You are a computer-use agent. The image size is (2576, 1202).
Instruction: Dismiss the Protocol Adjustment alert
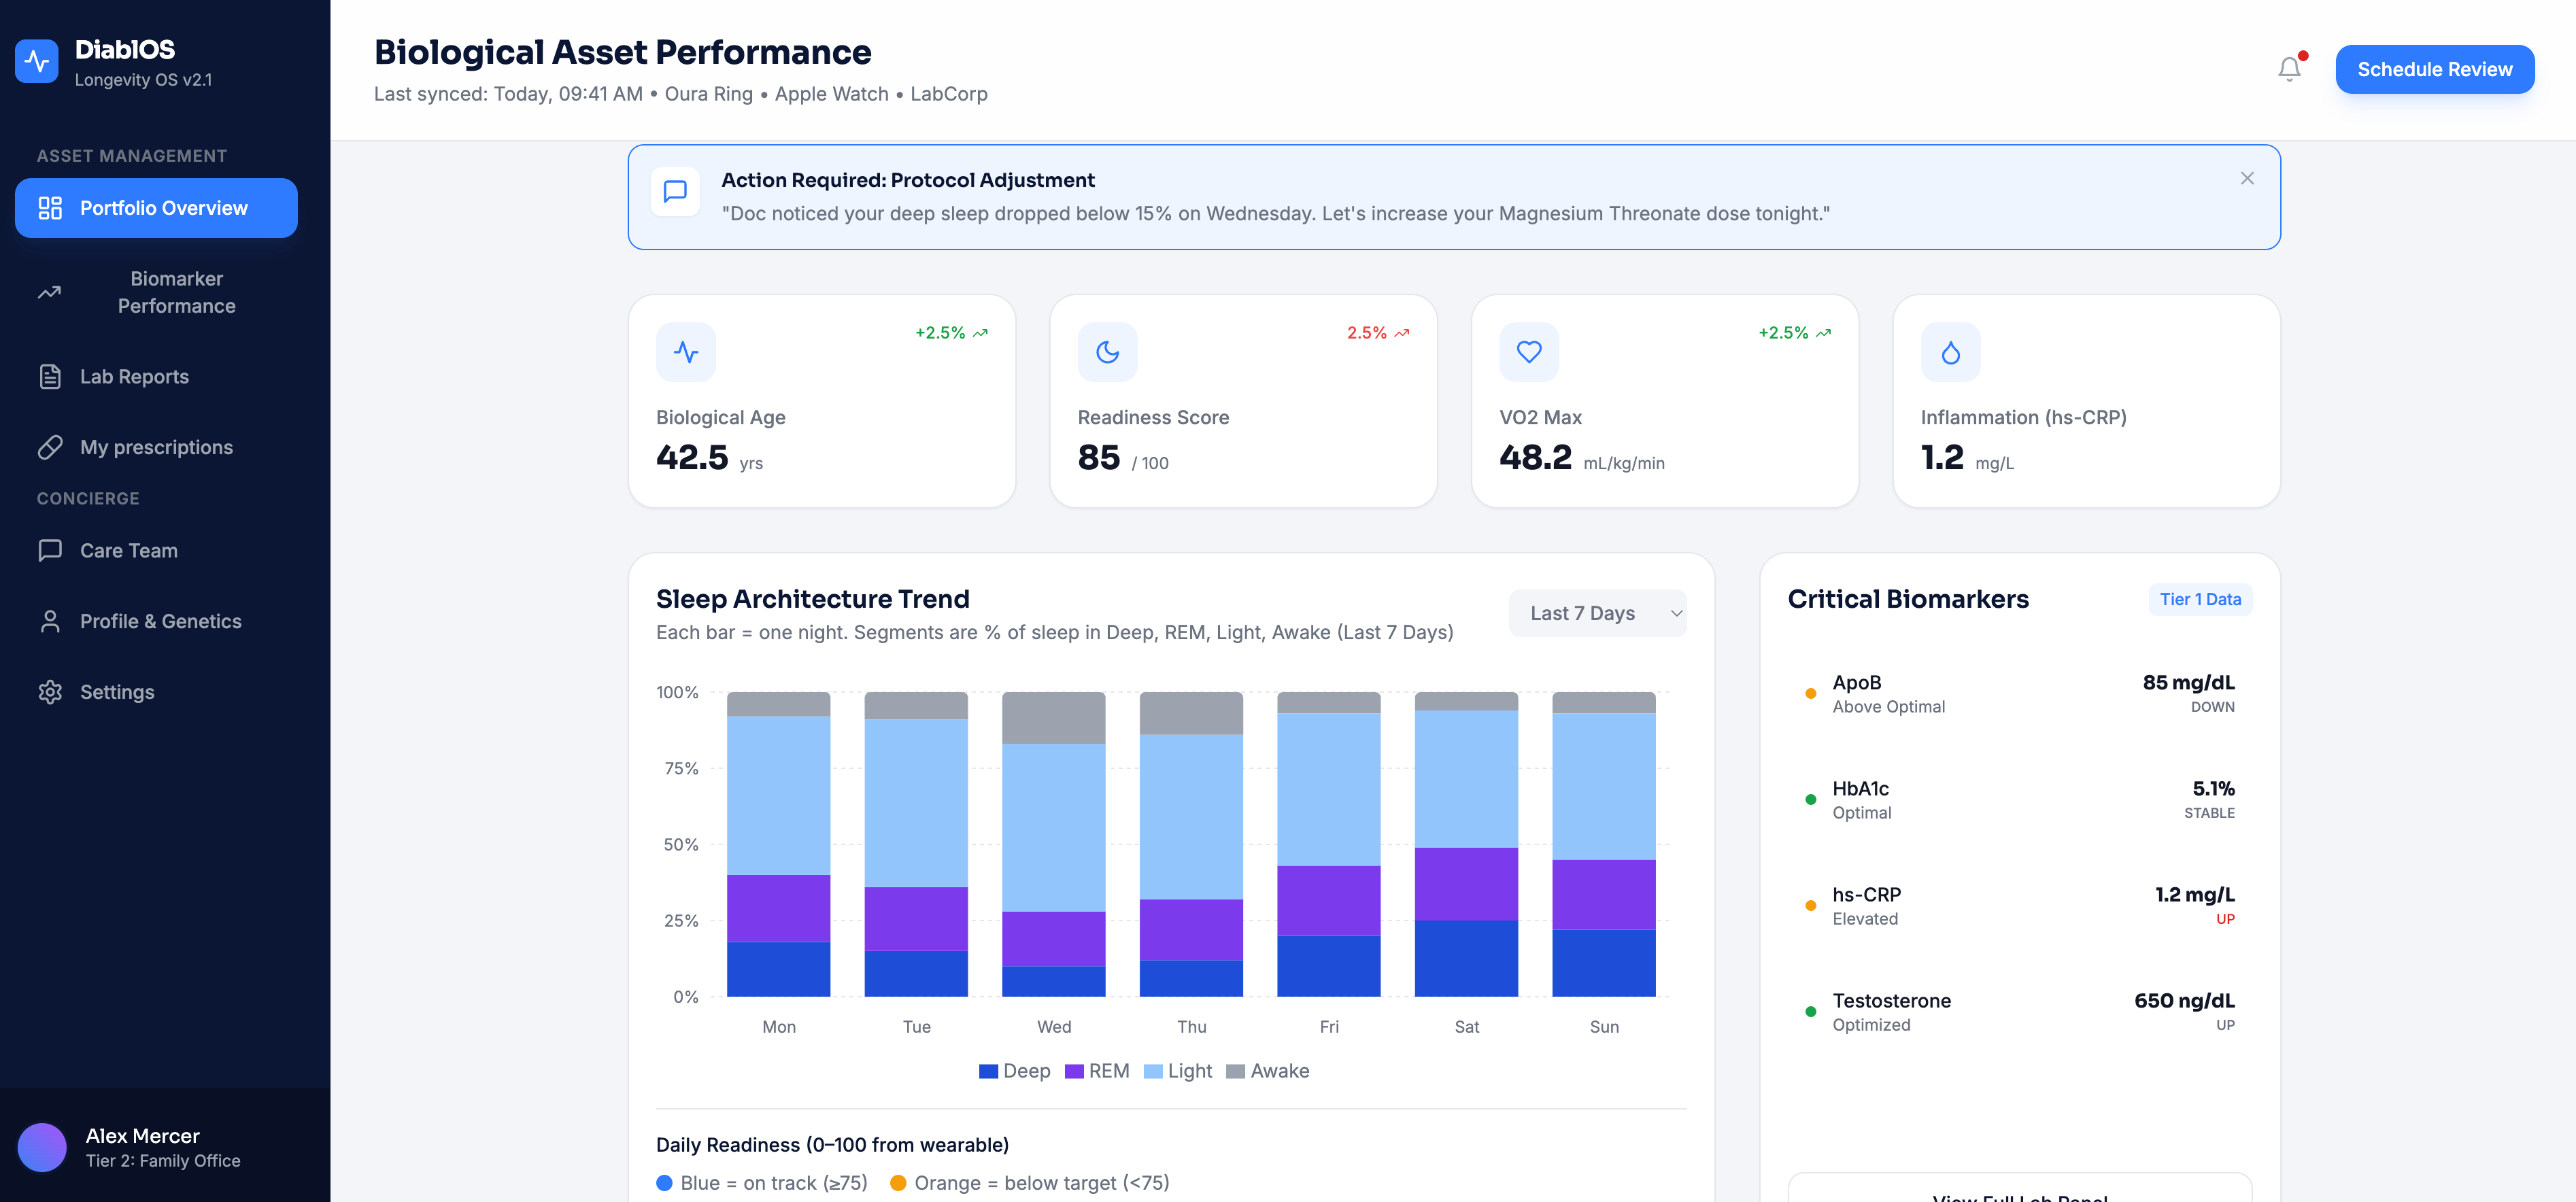2247,178
